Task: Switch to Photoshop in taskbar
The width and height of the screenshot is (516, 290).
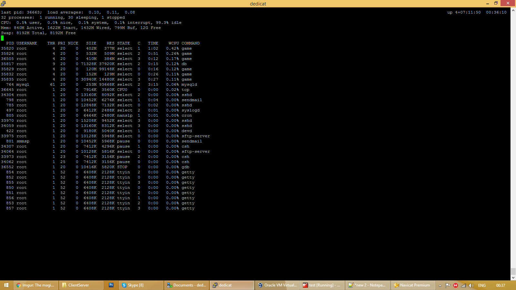Action: 111,285
